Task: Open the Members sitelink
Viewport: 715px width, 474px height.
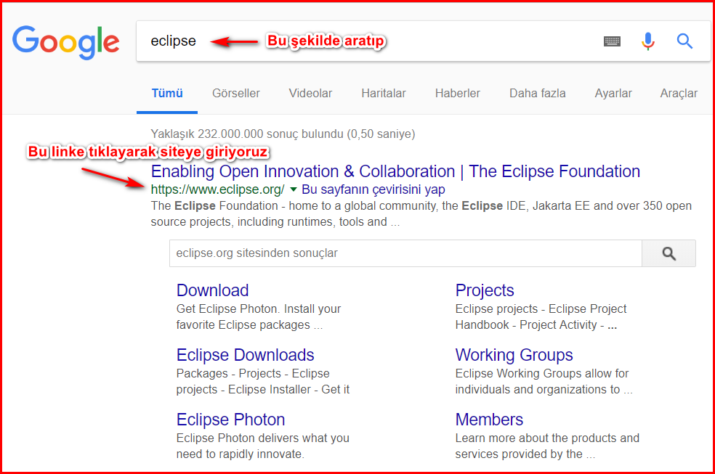Action: click(489, 420)
